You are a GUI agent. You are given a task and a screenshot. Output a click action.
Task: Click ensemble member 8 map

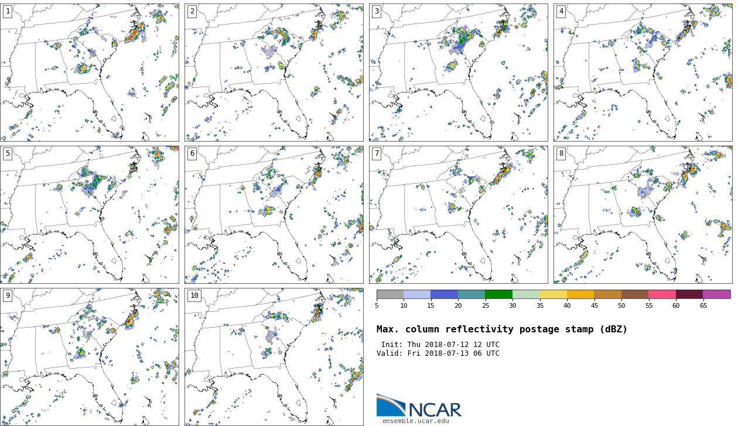[x=643, y=215]
